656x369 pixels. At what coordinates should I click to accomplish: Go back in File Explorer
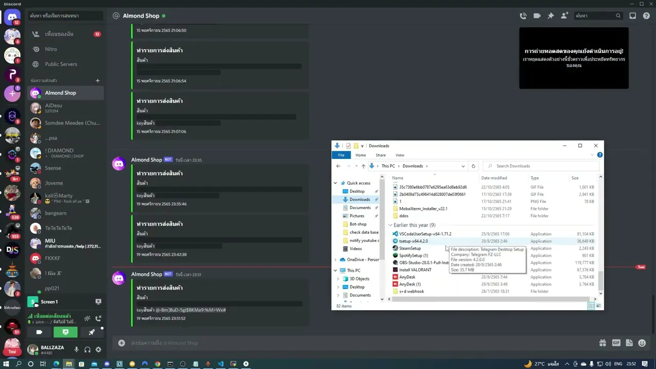[x=338, y=166]
